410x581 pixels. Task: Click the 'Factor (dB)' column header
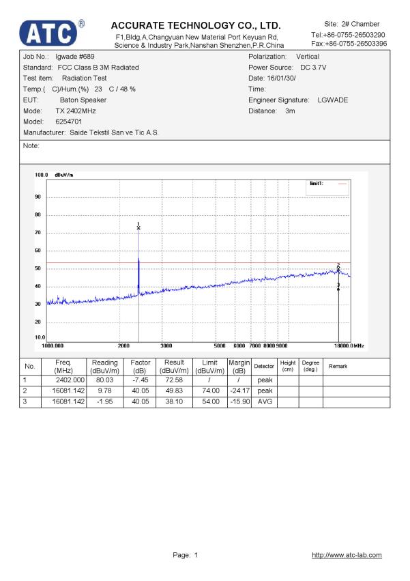(140, 367)
